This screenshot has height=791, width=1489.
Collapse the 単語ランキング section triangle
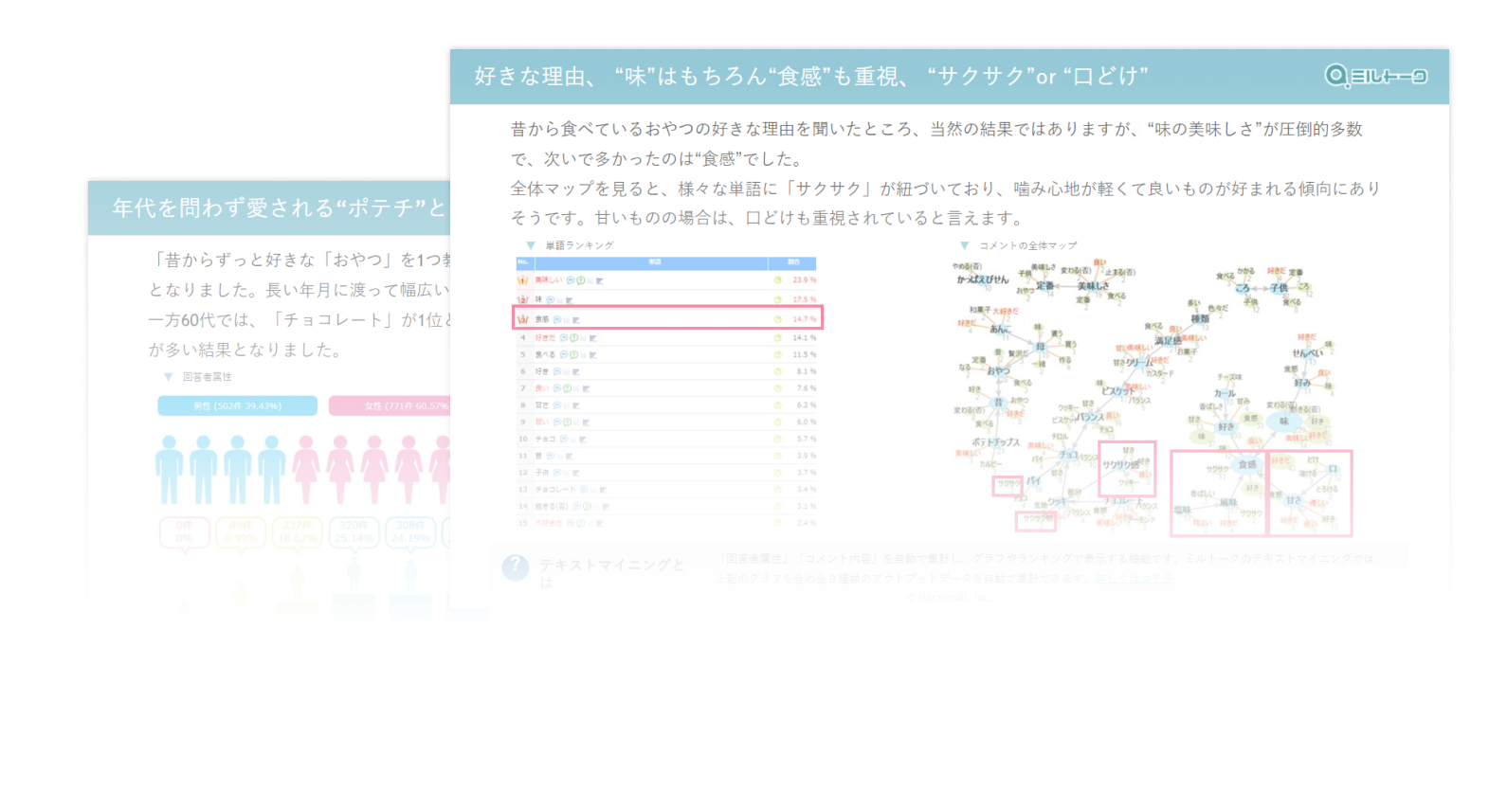point(531,245)
